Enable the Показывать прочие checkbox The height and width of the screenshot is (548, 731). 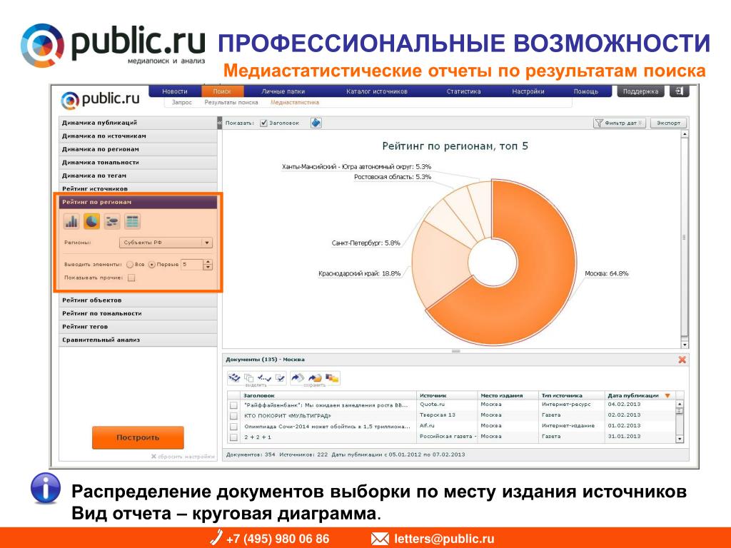click(131, 278)
